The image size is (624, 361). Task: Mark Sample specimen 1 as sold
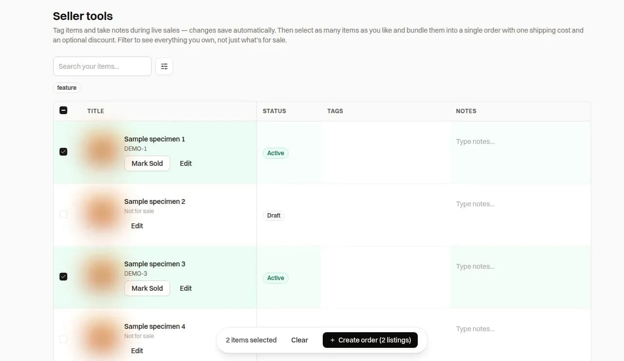(147, 163)
